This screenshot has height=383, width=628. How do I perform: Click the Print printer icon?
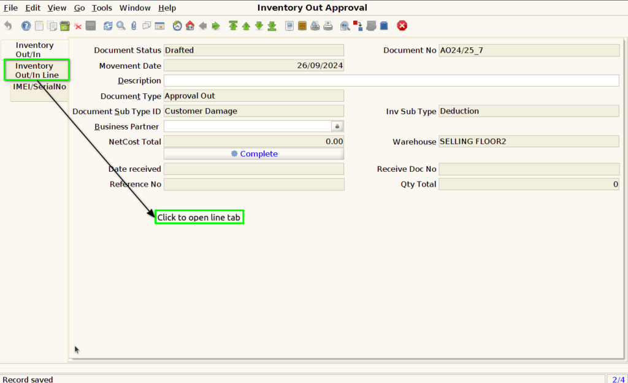click(328, 26)
